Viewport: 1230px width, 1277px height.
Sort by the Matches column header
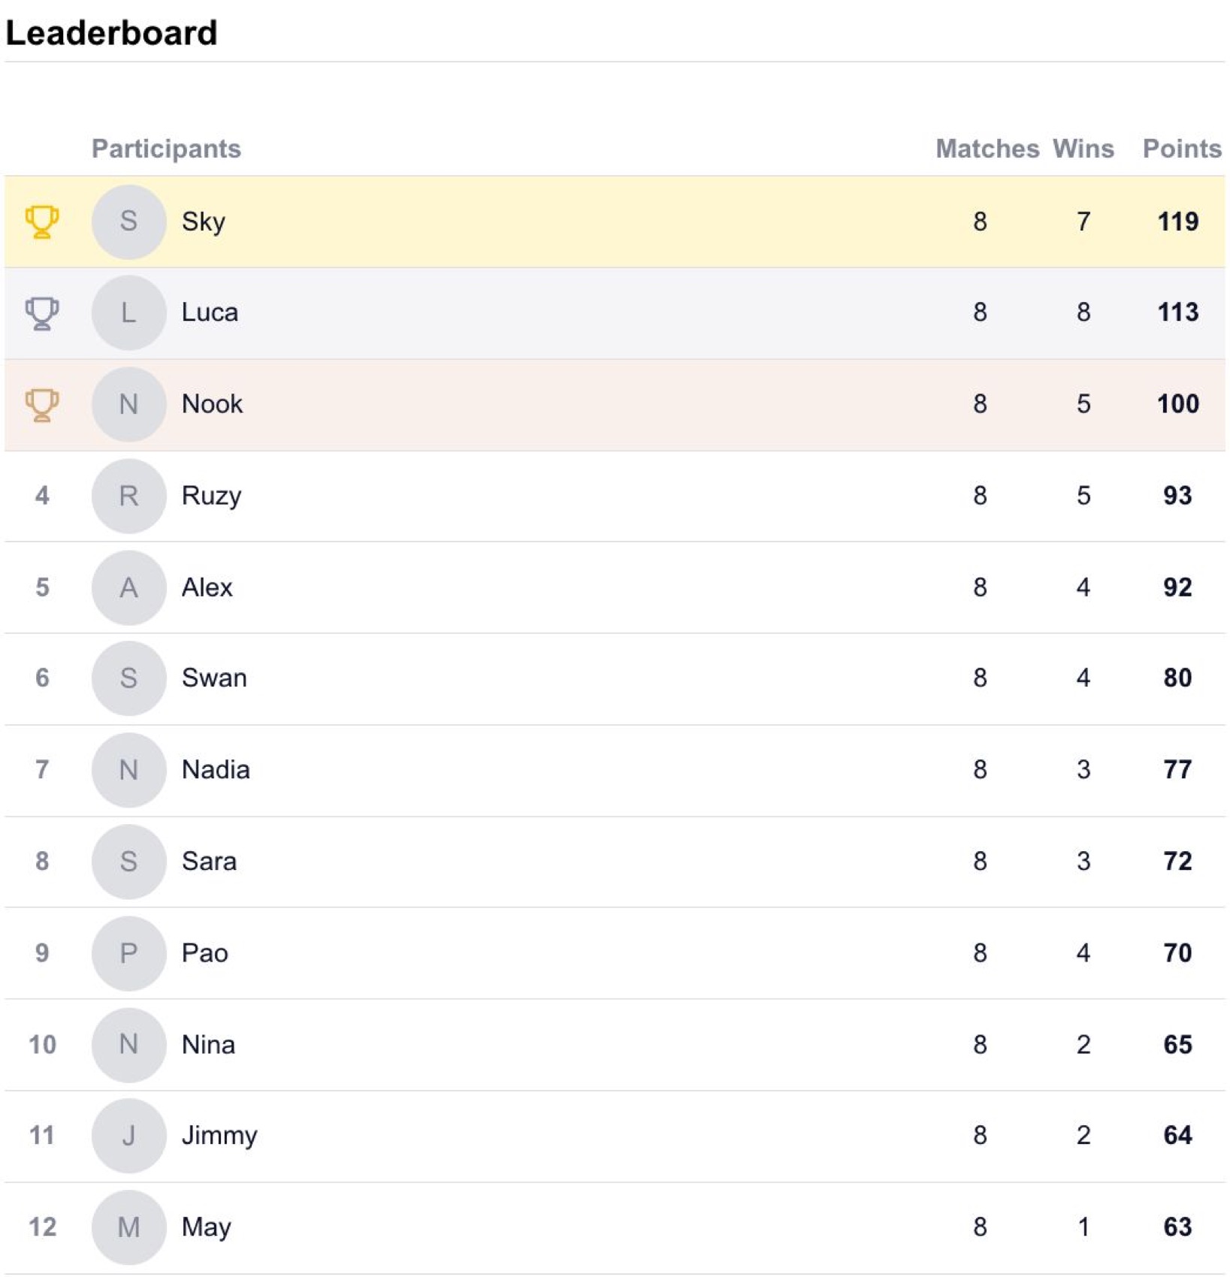point(987,149)
